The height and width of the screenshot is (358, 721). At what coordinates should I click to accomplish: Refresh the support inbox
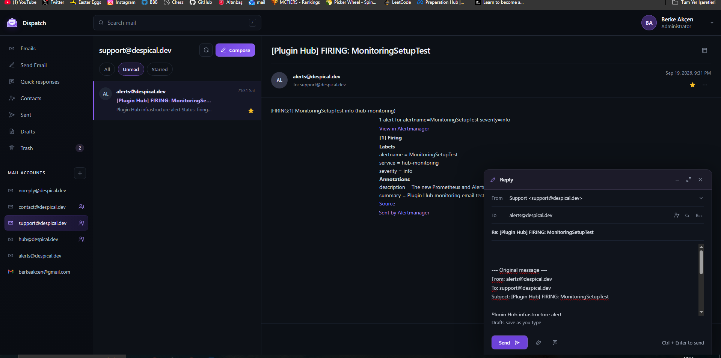click(x=206, y=50)
